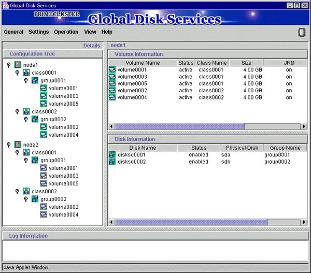Image resolution: width=311 pixels, height=273 pixels.
Task: Open the Settings menu
Action: click(x=39, y=32)
